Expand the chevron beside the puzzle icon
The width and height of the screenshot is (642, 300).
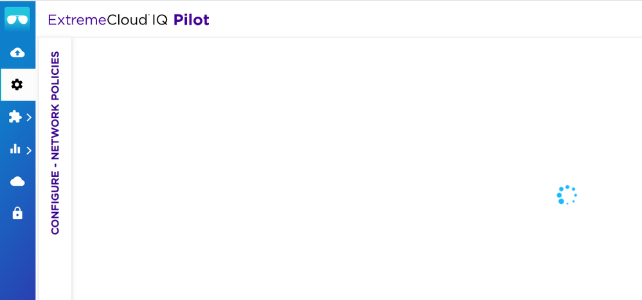[29, 118]
